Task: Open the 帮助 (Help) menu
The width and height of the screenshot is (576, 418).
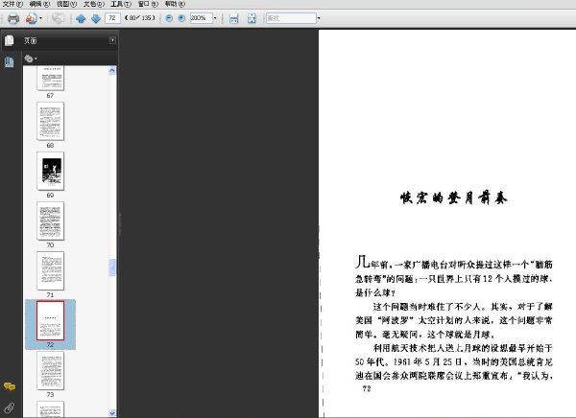Action: point(175,4)
